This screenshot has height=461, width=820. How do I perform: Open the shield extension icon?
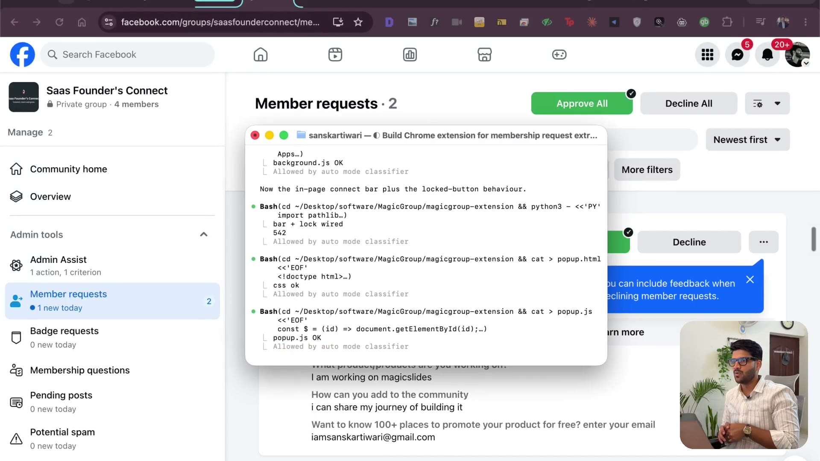pos(637,22)
